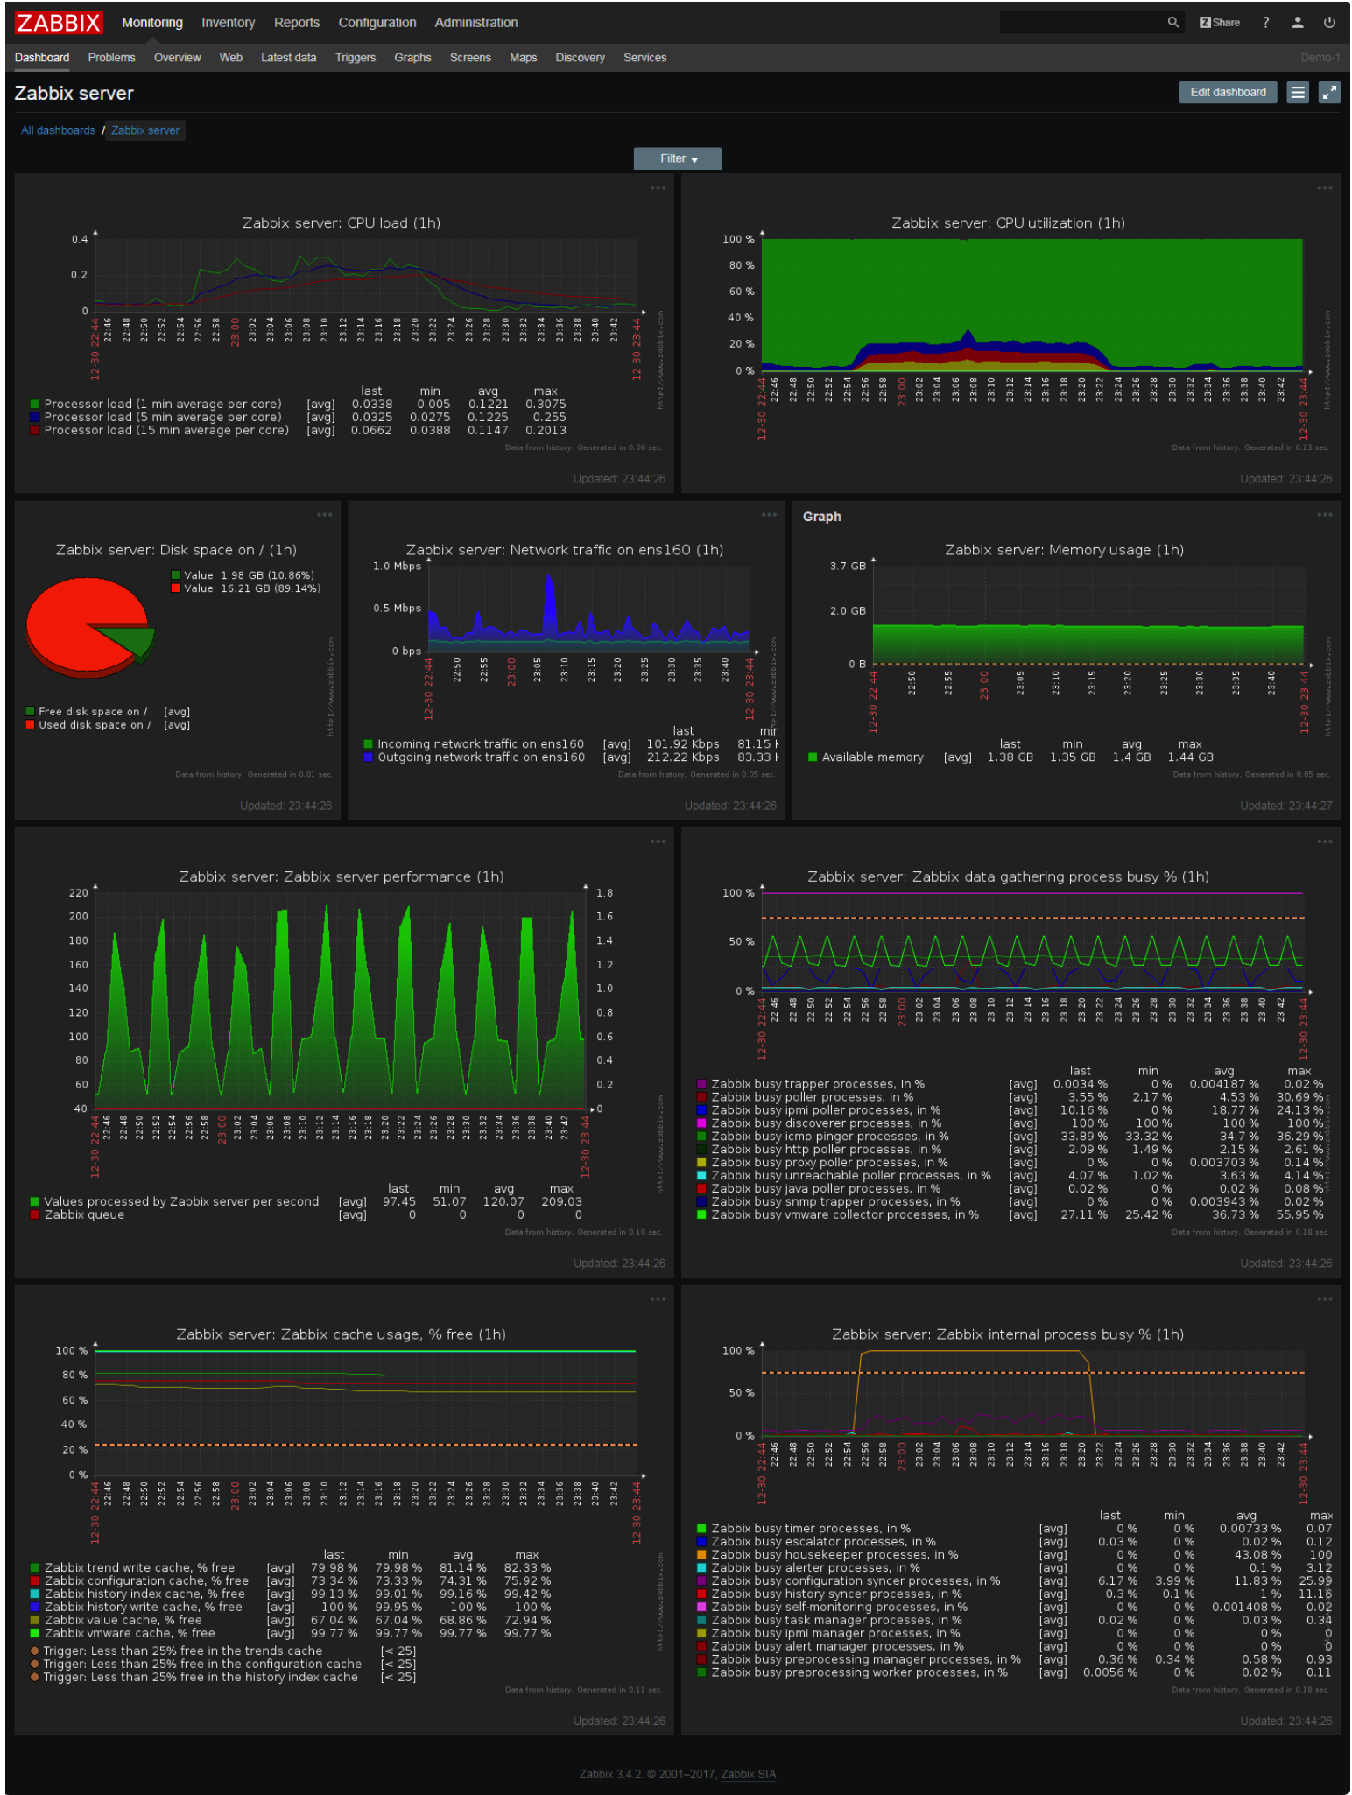
Task: Expand the Filter dropdown
Action: [678, 158]
